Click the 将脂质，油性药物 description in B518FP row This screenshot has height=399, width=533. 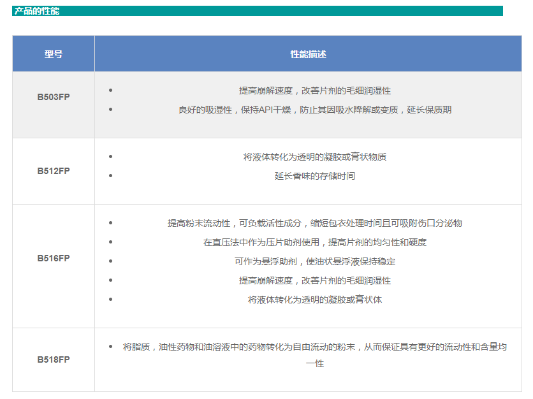pyautogui.click(x=315, y=347)
